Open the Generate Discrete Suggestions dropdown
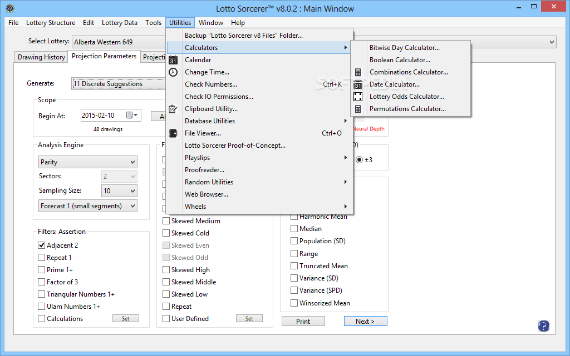This screenshot has width=570, height=356. tap(119, 84)
